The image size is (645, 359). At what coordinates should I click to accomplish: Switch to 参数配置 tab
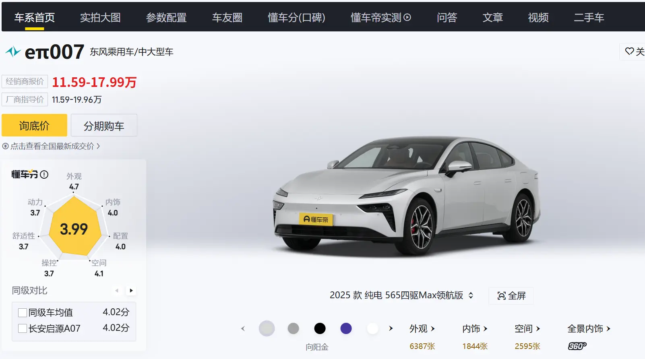tap(166, 18)
